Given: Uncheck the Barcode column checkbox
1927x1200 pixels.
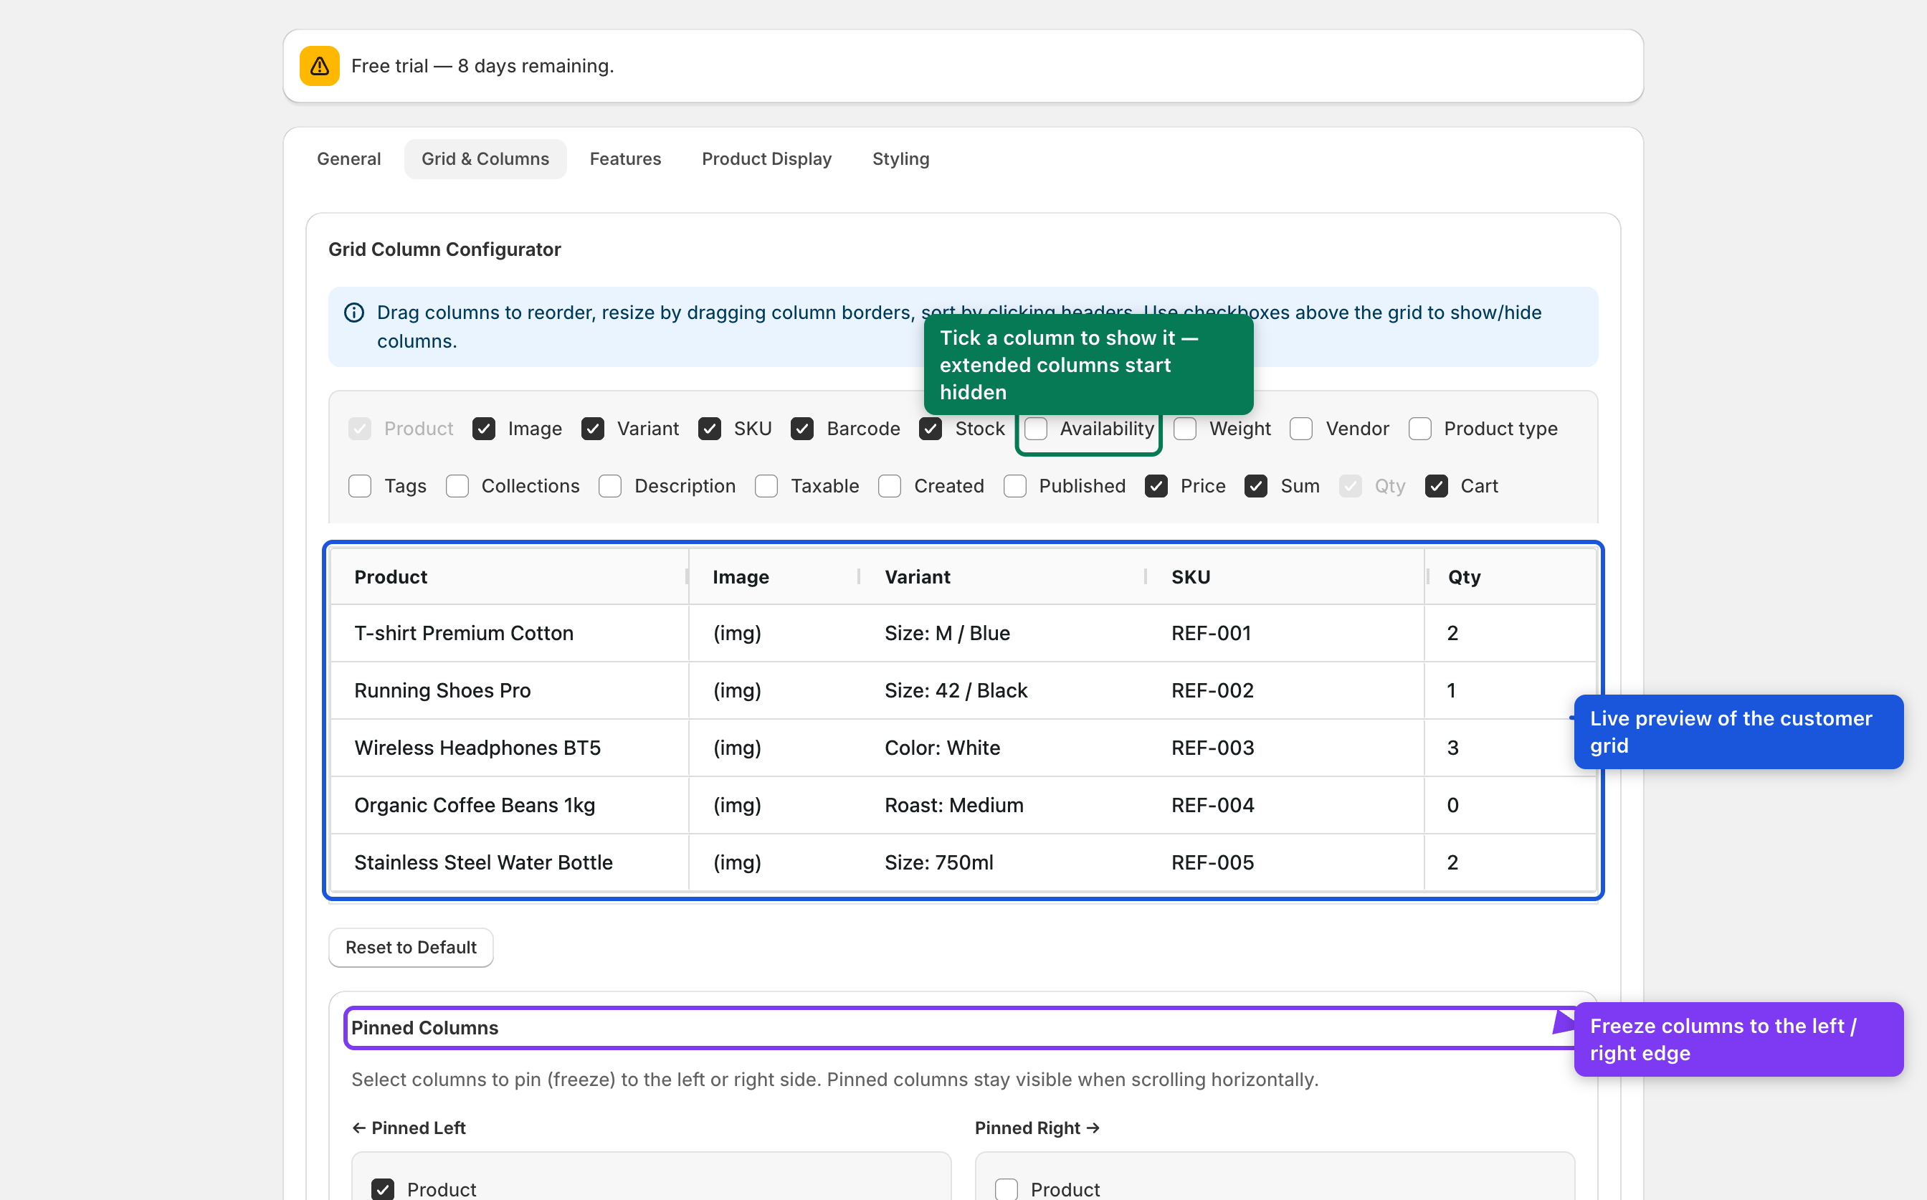Looking at the screenshot, I should pyautogui.click(x=802, y=429).
